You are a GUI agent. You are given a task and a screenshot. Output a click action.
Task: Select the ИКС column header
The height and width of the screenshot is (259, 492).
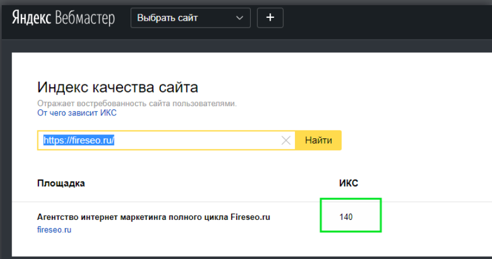click(348, 183)
